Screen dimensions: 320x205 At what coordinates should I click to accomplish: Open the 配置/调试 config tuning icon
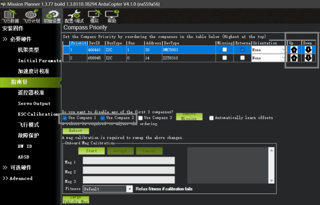[x=74, y=16]
